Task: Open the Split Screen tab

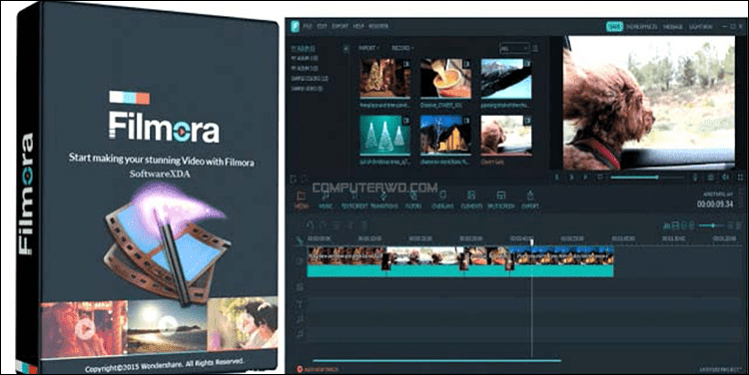Action: pyautogui.click(x=500, y=199)
